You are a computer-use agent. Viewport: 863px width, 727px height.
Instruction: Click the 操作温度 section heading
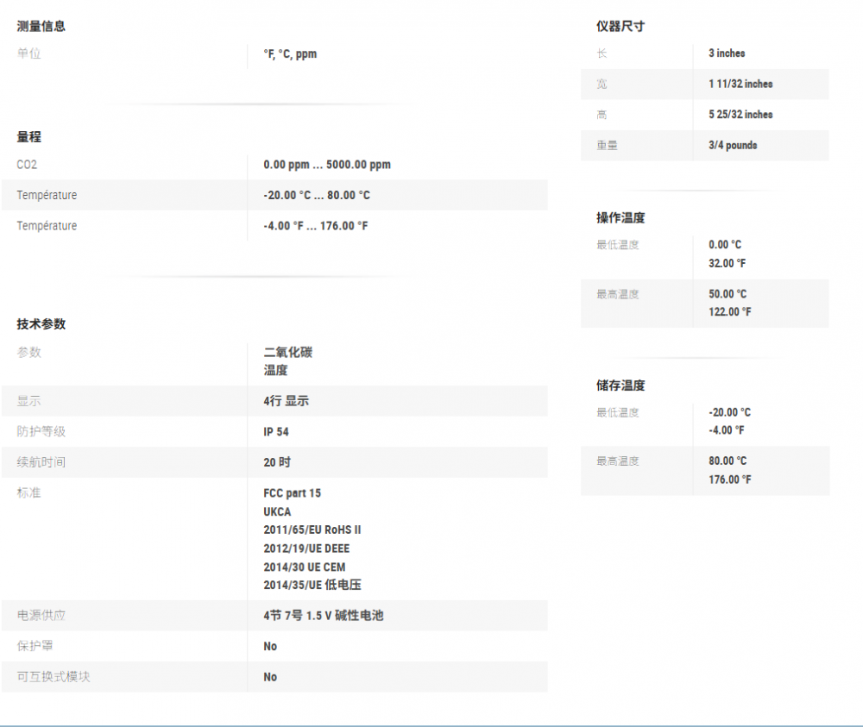(620, 217)
